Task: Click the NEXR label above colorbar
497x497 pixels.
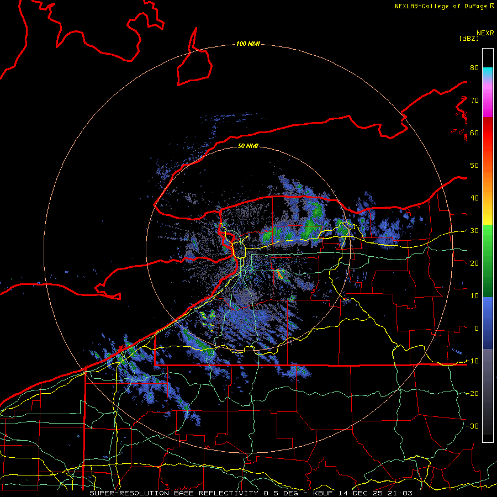Action: point(485,33)
